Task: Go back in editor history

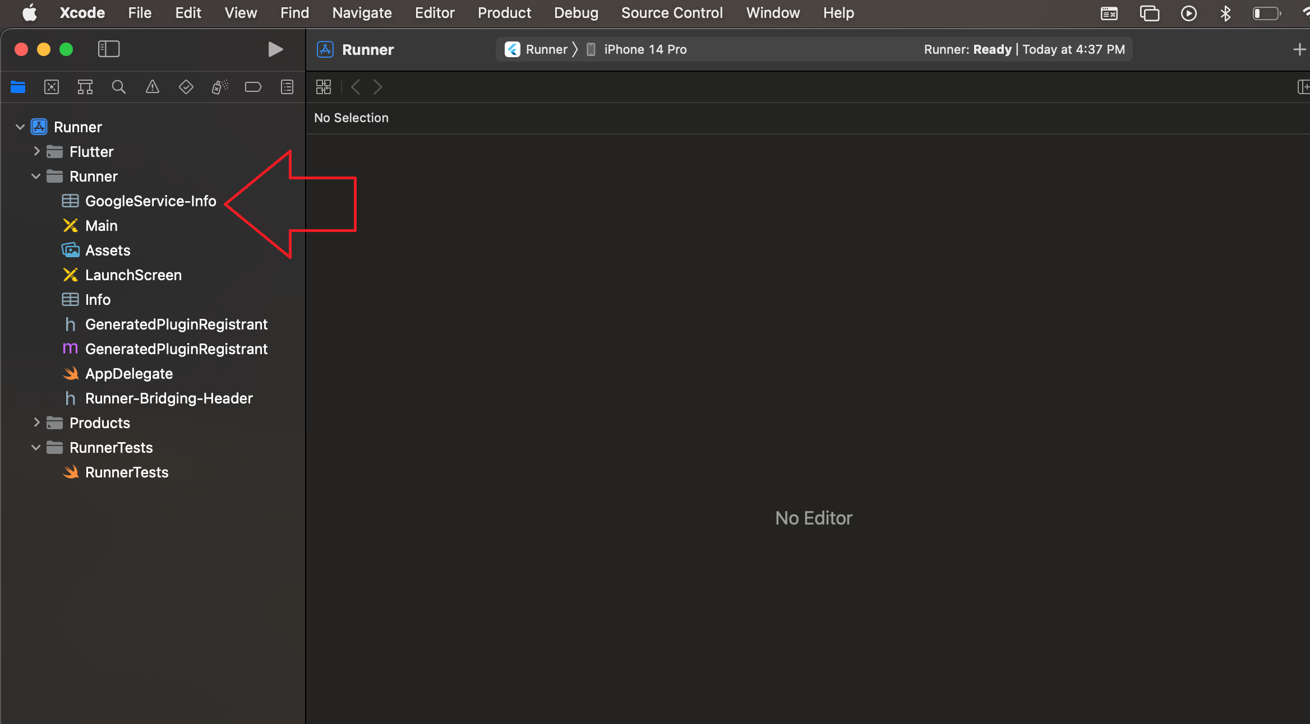Action: click(x=356, y=87)
